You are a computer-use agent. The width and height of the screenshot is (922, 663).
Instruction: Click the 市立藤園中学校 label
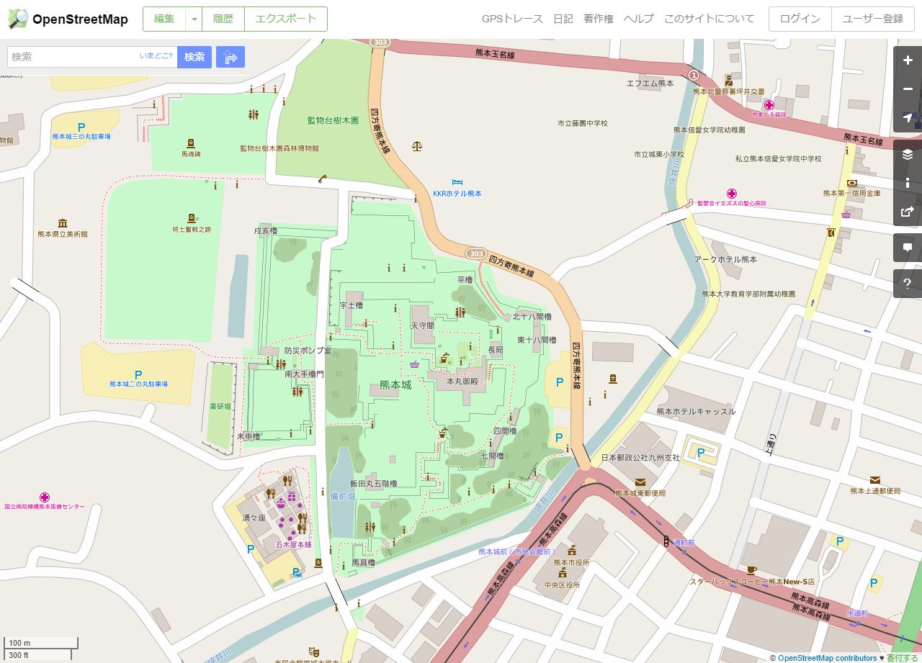click(x=582, y=123)
